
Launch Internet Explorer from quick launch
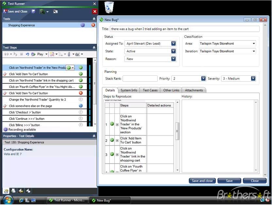[21, 200]
